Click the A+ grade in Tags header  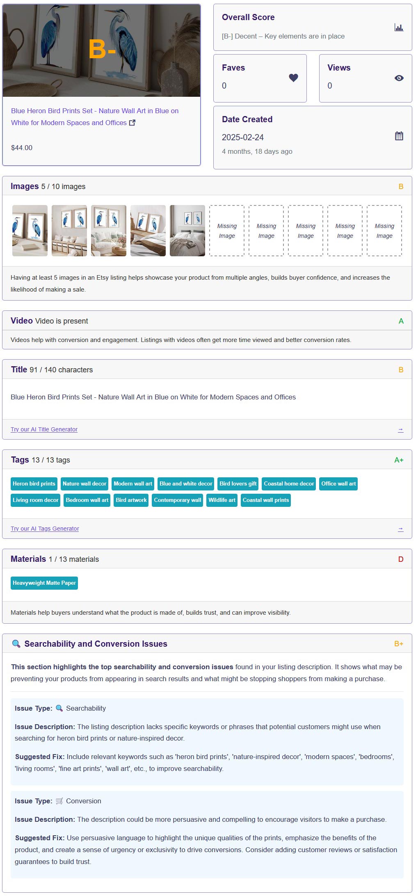coord(399,460)
